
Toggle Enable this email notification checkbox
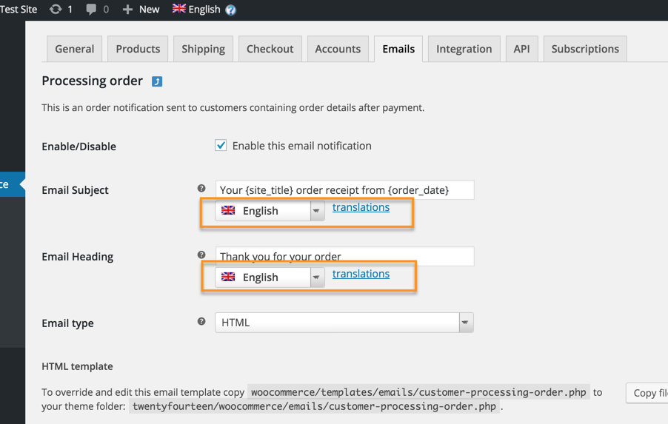pyautogui.click(x=221, y=145)
